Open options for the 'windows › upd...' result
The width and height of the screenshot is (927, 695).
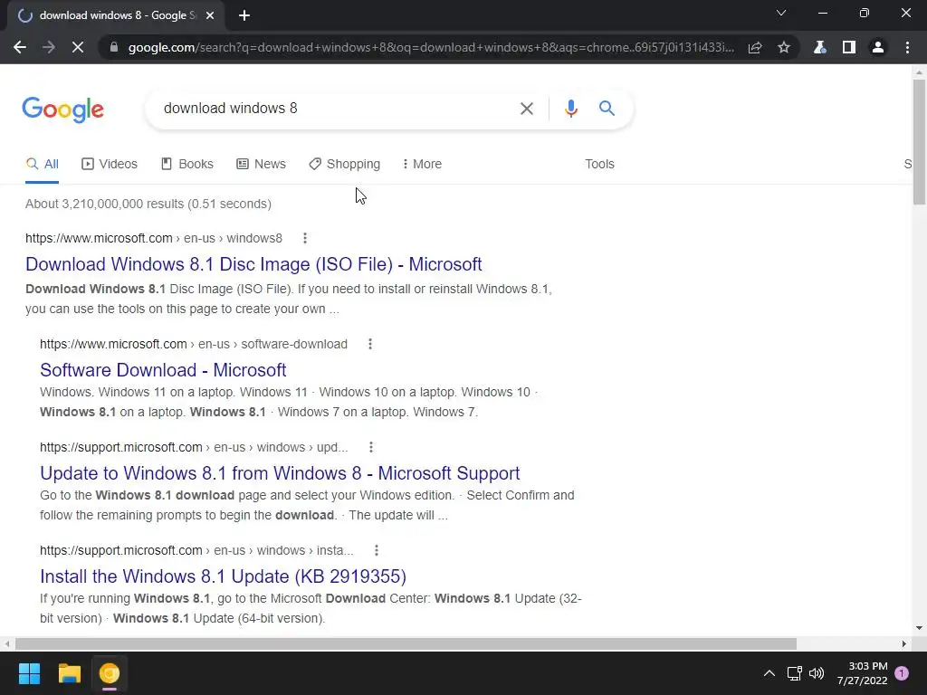point(370,447)
